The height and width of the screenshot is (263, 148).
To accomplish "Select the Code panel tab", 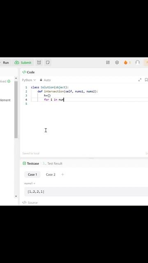I will pyautogui.click(x=28, y=72).
